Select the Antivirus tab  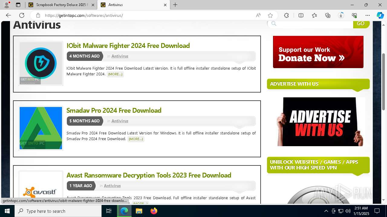click(x=134, y=5)
